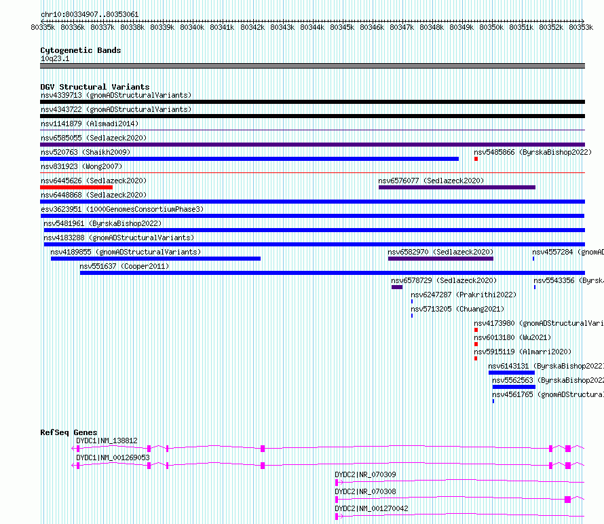Click the nsv6445626 red variant bar
The height and width of the screenshot is (524, 604).
[76, 187]
